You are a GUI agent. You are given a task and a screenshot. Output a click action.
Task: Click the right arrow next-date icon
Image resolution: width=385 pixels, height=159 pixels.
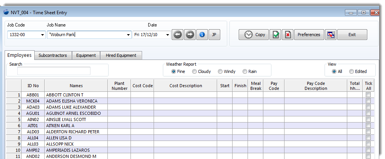[x=189, y=35]
